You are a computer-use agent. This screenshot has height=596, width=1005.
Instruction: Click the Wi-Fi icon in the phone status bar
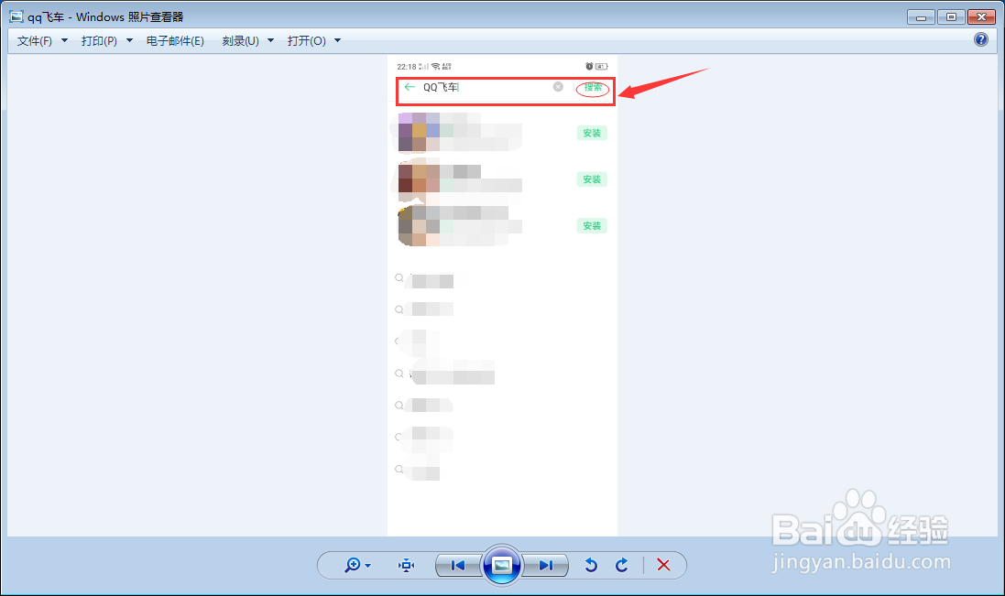pos(436,67)
